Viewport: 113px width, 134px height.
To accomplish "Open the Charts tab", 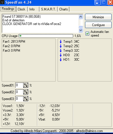I will [x=63, y=9].
